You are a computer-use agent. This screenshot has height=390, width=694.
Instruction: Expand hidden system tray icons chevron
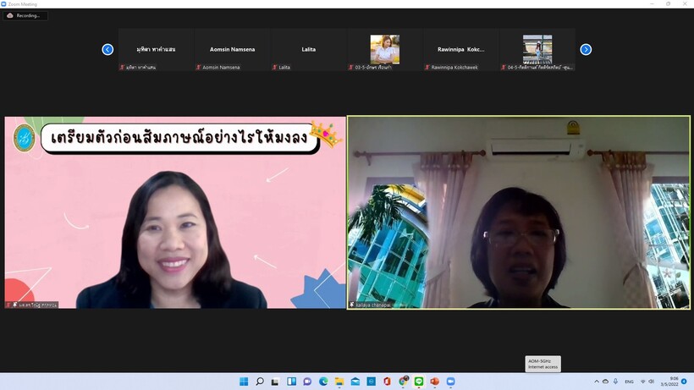pos(597,382)
